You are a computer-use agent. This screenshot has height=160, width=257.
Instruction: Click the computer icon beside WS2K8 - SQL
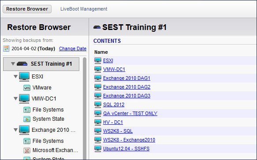tap(98, 131)
